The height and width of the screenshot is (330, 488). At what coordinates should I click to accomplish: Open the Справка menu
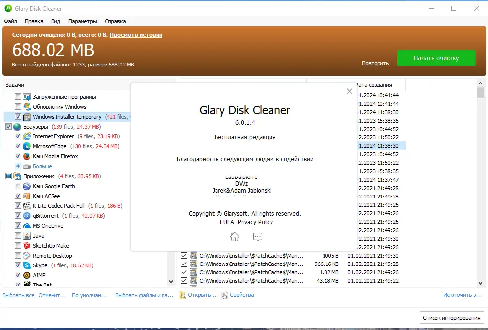[115, 21]
